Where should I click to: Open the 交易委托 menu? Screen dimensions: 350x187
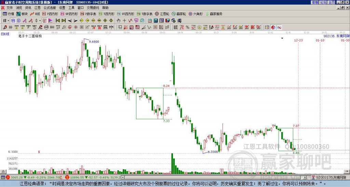tap(93, 8)
